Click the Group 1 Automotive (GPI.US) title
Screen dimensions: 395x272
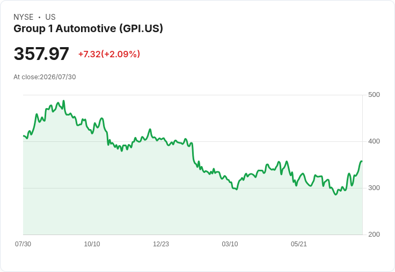[88, 28]
